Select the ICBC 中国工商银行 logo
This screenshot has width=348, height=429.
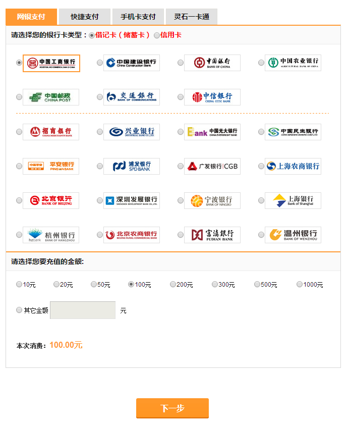pyautogui.click(x=51, y=63)
